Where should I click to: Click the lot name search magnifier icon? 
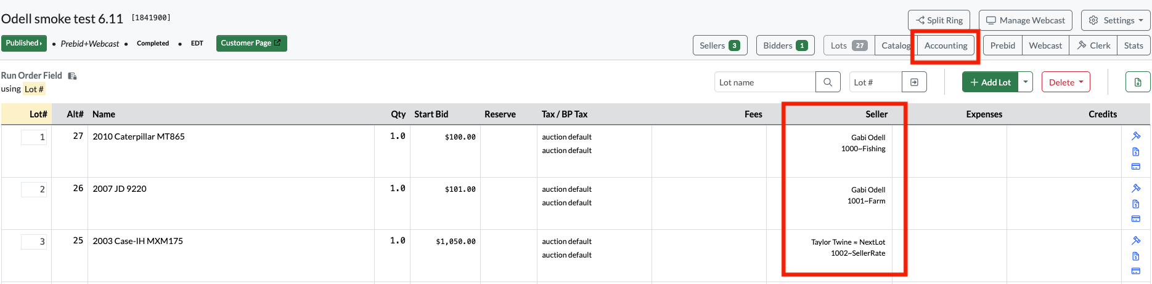(828, 82)
